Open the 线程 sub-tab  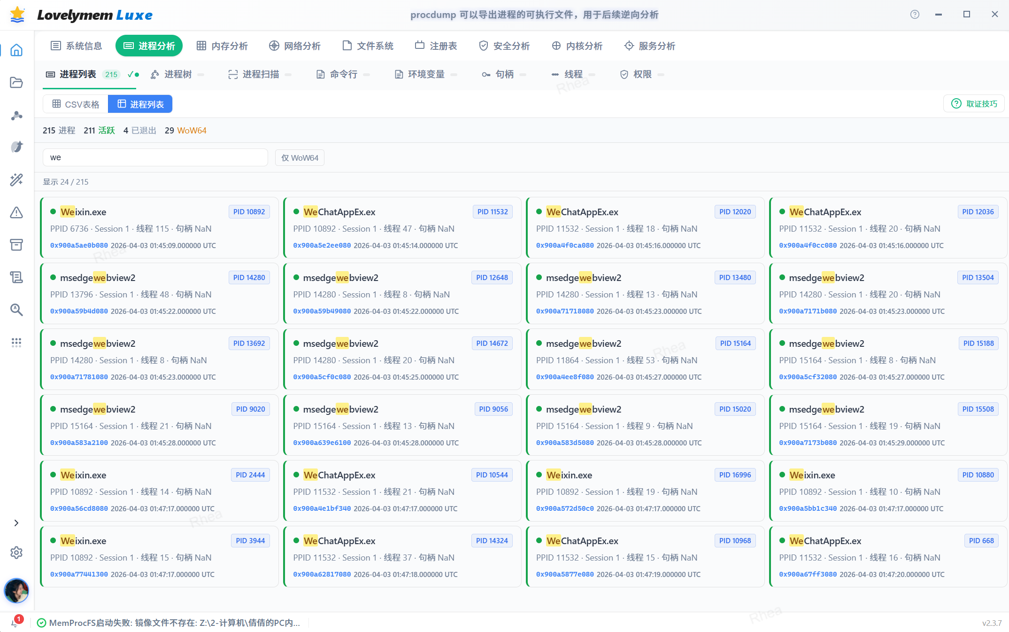point(573,74)
